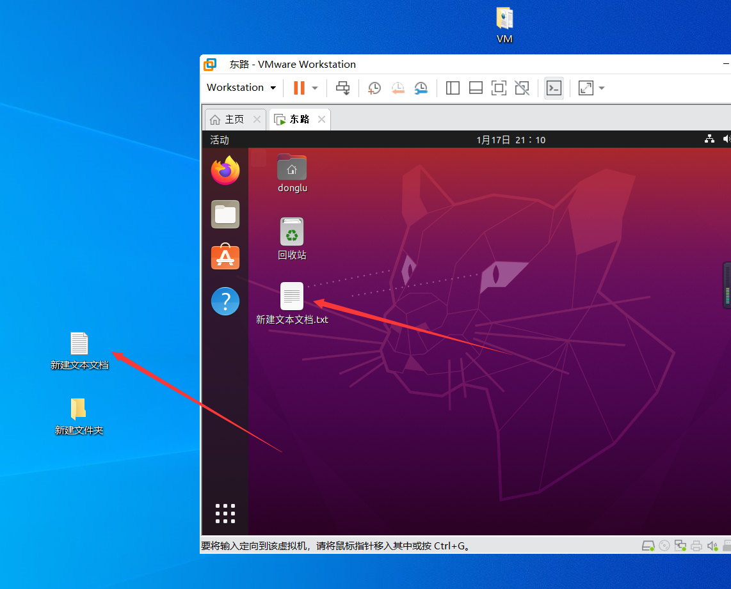Click the sound device status bar icon

coord(712,546)
